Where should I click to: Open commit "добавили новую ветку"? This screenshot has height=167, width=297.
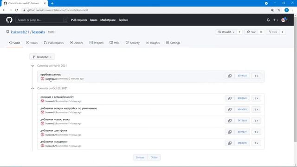[x=55, y=119]
